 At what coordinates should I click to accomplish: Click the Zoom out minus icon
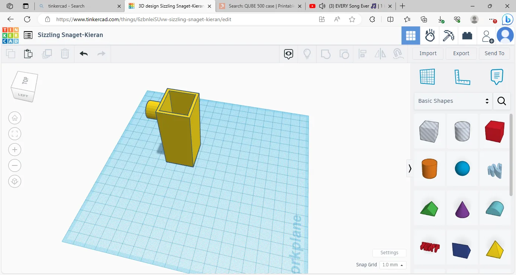[15, 165]
